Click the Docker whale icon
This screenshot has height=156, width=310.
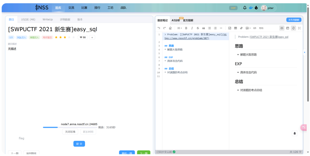(251, 8)
